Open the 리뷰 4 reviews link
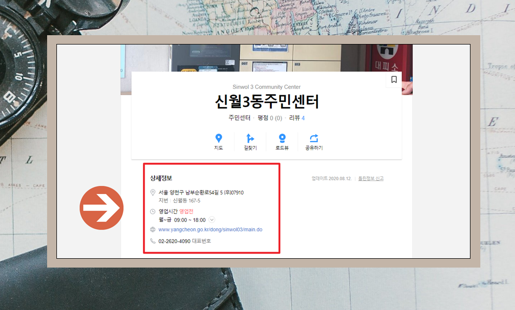Screen dimensions: 515x310 297,118
